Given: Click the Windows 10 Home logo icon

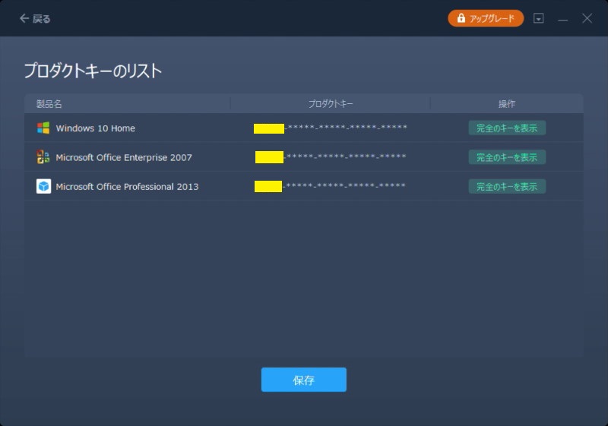Looking at the screenshot, I should (43, 128).
